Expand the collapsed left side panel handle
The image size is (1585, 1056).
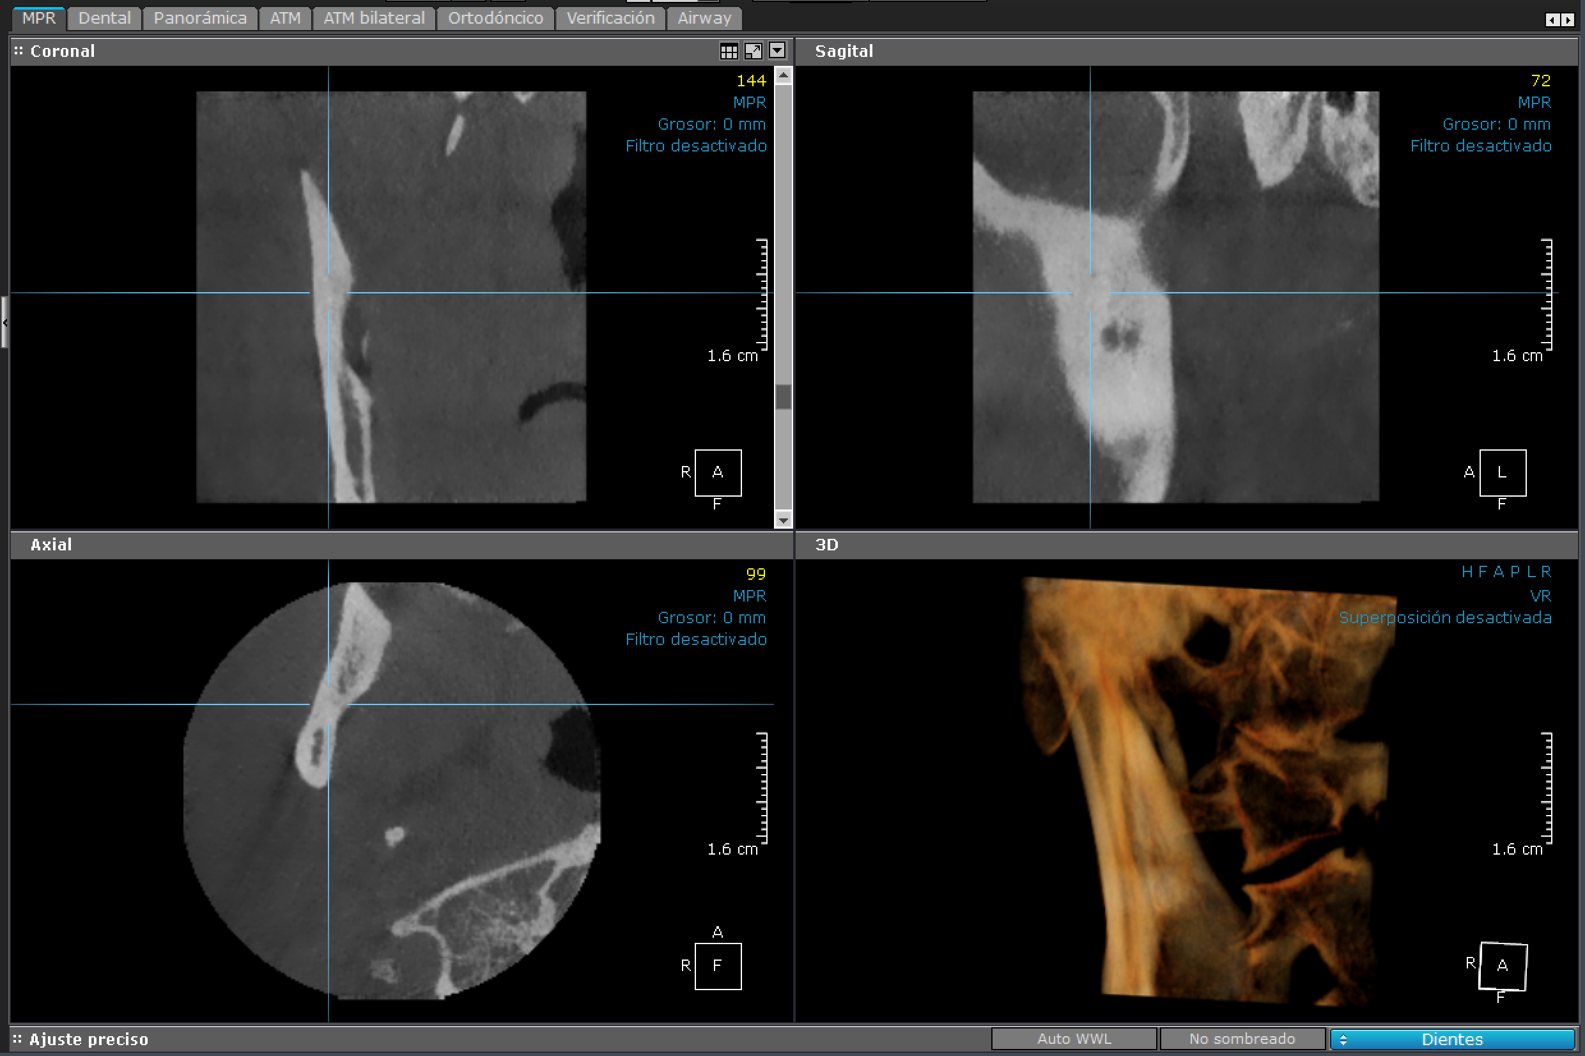click(4, 323)
